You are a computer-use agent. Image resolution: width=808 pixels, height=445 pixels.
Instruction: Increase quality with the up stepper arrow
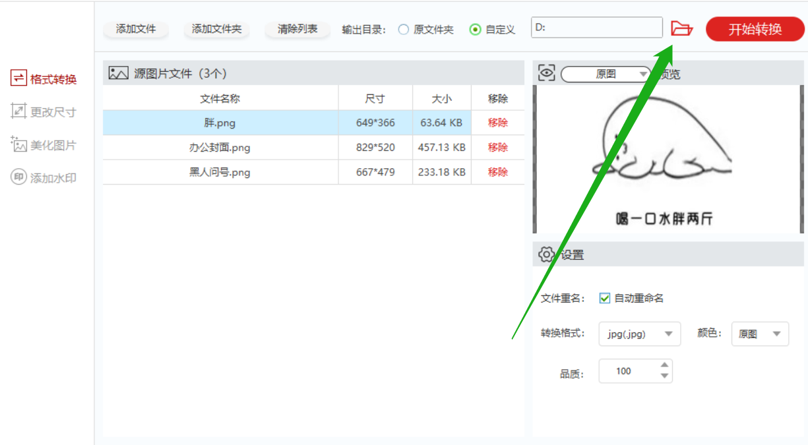(x=664, y=365)
